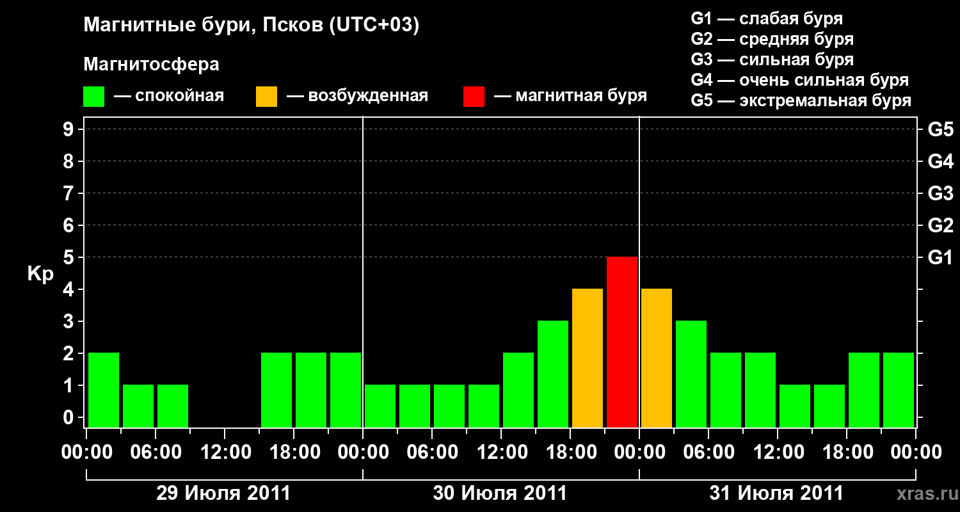This screenshot has width=960, height=512.
Task: Click the 'G5 — экстремальная буря' legend line
Action: pyautogui.click(x=801, y=100)
